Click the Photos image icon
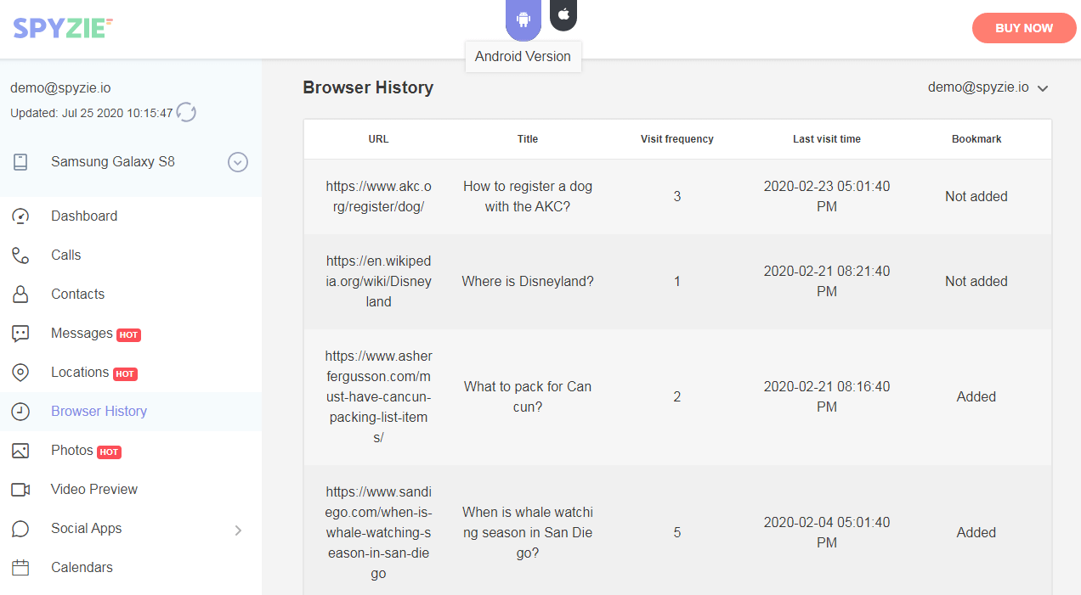Image resolution: width=1081 pixels, height=595 pixels. [20, 450]
